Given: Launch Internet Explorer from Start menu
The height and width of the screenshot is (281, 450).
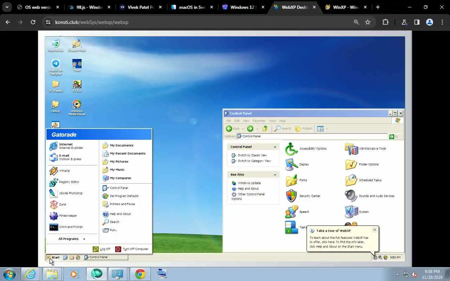Looking at the screenshot, I should click(66, 146).
